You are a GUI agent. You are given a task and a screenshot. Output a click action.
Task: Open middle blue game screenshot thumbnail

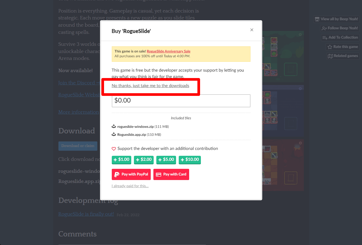pyautogui.click(x=283, y=111)
